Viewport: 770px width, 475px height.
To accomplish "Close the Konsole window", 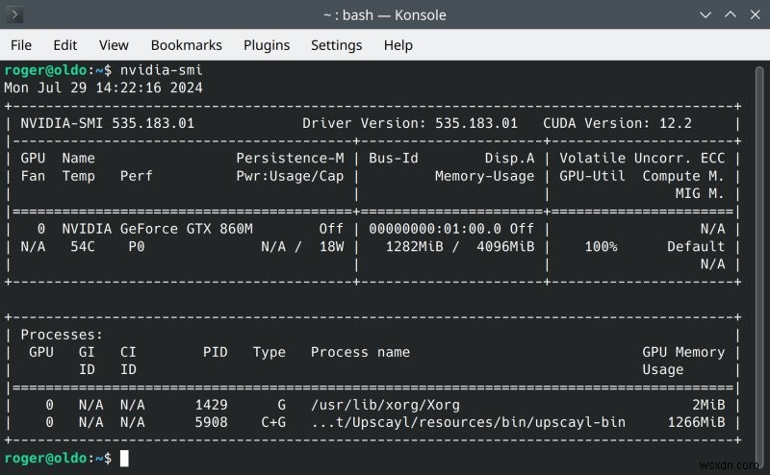I will [x=755, y=14].
